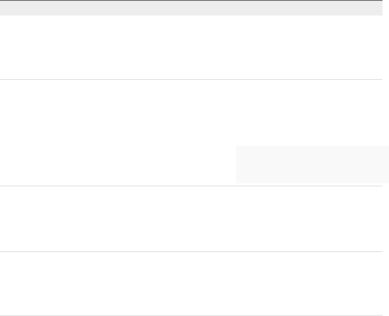Click the light gray shaded box

point(312,164)
